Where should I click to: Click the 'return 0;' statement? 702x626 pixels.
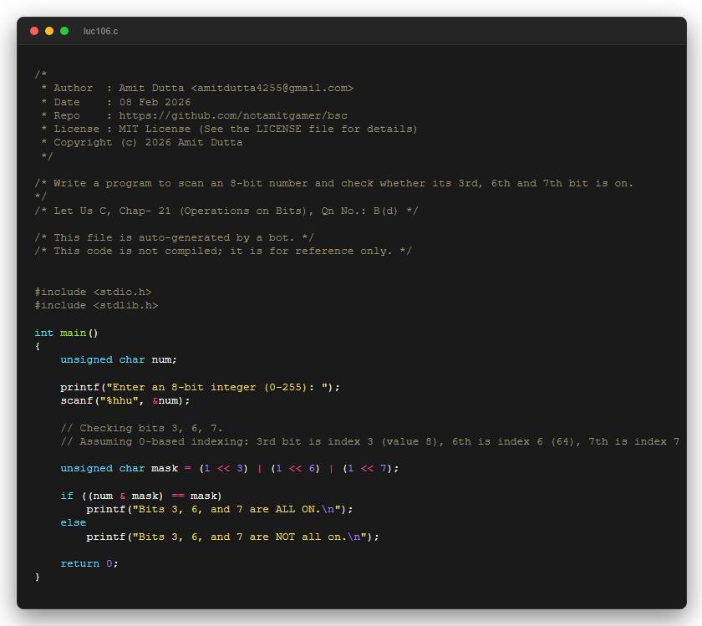(x=89, y=563)
